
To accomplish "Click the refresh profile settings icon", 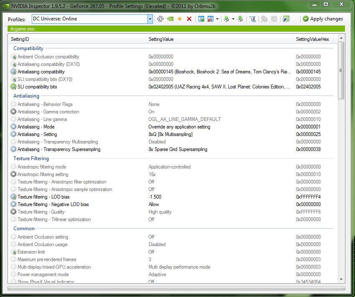I will (x=160, y=19).
